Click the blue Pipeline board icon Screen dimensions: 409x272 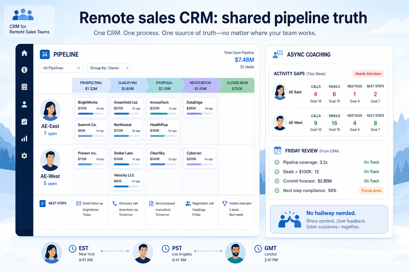tap(45, 54)
